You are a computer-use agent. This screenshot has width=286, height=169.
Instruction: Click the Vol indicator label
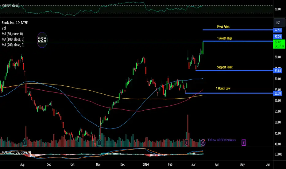coord(4,28)
